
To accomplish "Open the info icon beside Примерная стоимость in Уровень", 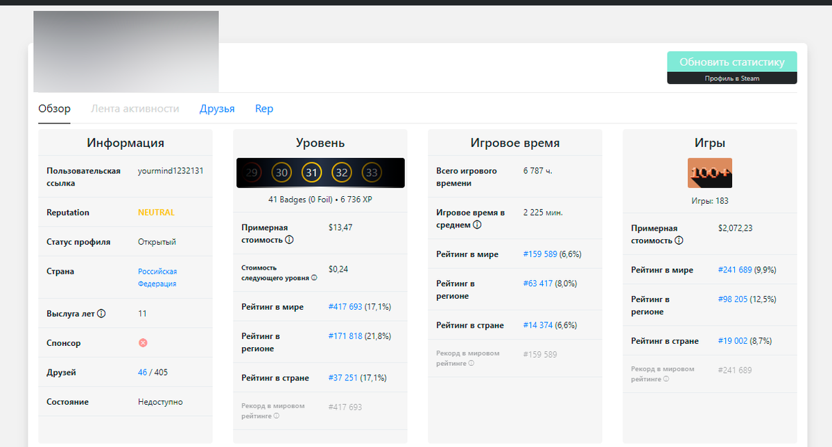I will [290, 240].
